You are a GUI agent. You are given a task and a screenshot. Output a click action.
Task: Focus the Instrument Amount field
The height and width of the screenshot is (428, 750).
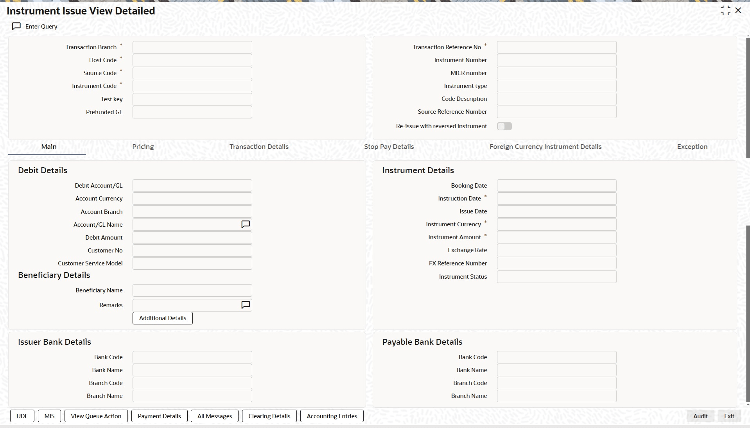click(557, 237)
